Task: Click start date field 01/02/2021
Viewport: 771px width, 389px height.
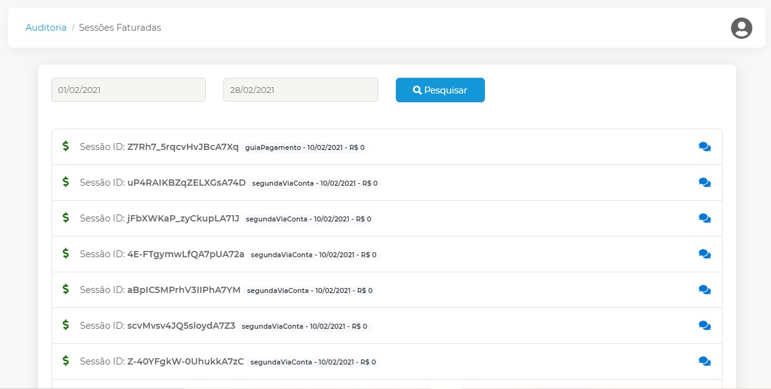Action: point(129,90)
